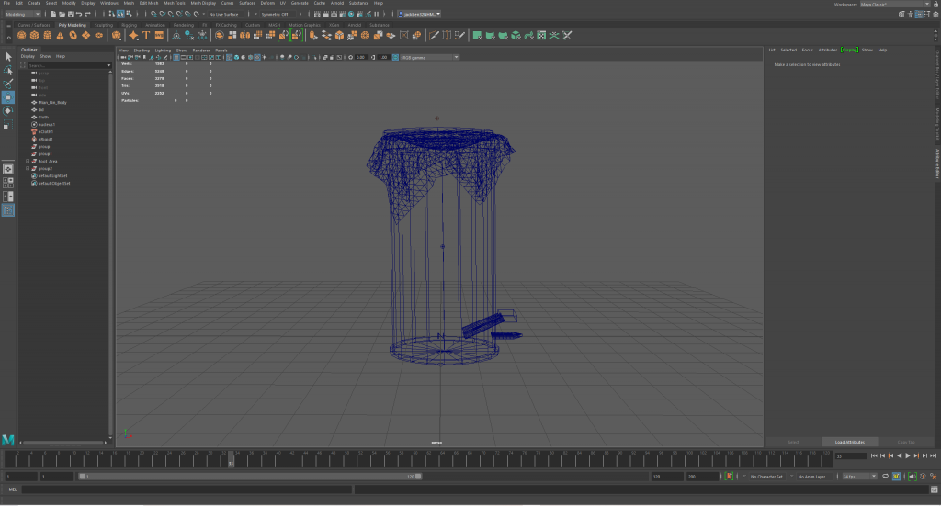Activate the Lasso Select tool
Image resolution: width=941 pixels, height=506 pixels.
tap(8, 70)
